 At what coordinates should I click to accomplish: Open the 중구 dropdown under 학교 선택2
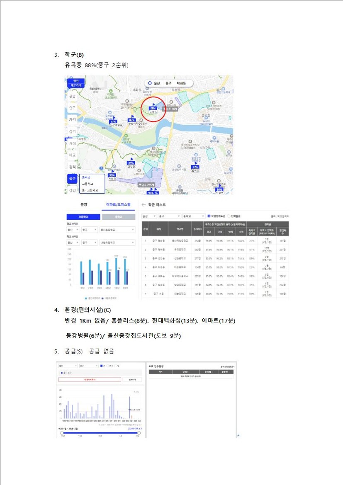(90, 243)
